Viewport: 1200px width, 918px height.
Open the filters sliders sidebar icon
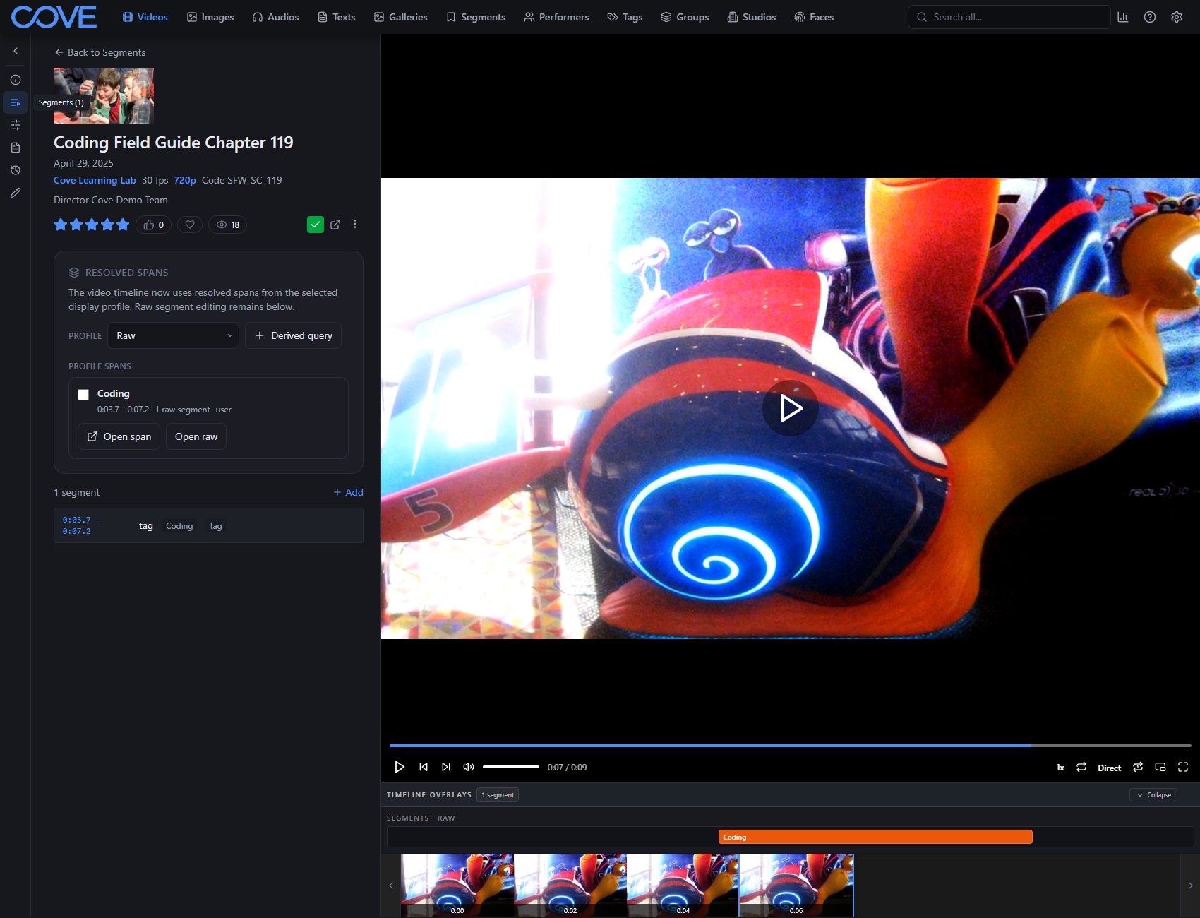pyautogui.click(x=16, y=125)
